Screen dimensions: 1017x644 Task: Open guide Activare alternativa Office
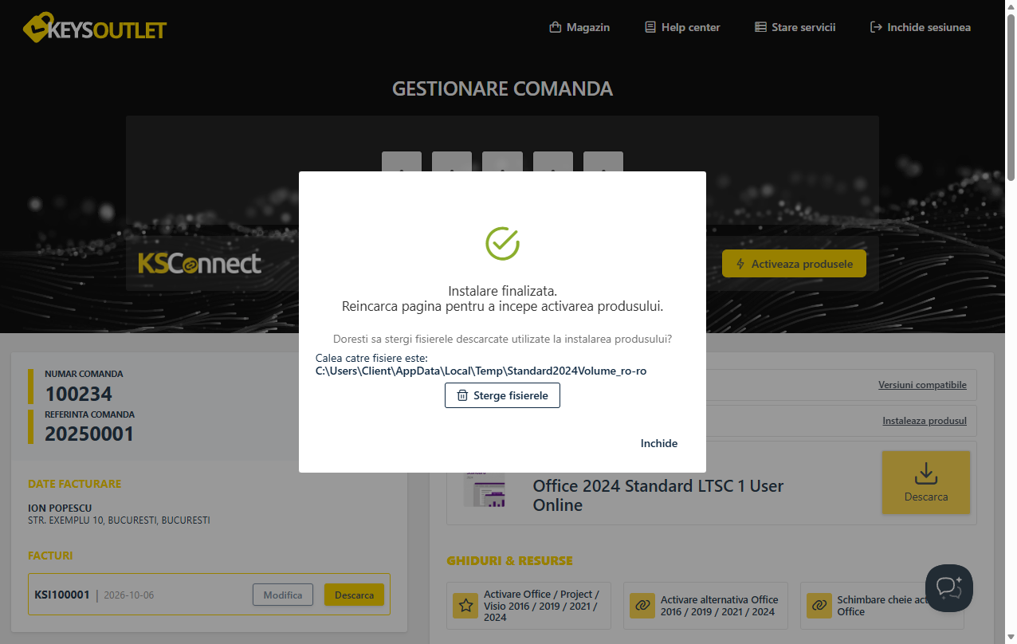[705, 606]
